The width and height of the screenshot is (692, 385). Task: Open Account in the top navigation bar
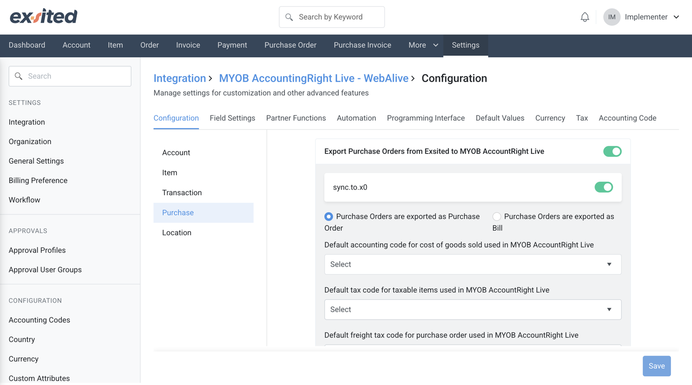coord(76,45)
